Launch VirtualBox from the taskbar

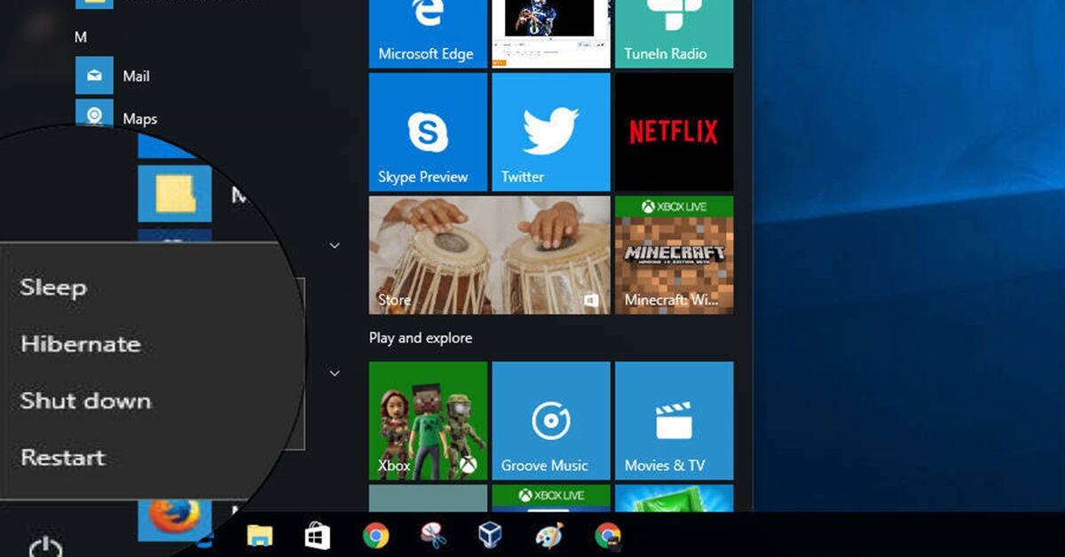coord(492,535)
